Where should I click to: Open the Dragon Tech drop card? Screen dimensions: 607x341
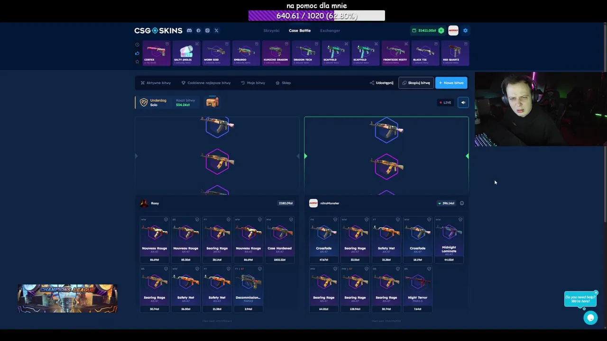tap(305, 53)
